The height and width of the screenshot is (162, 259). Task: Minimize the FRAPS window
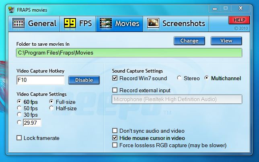[x=214, y=8]
